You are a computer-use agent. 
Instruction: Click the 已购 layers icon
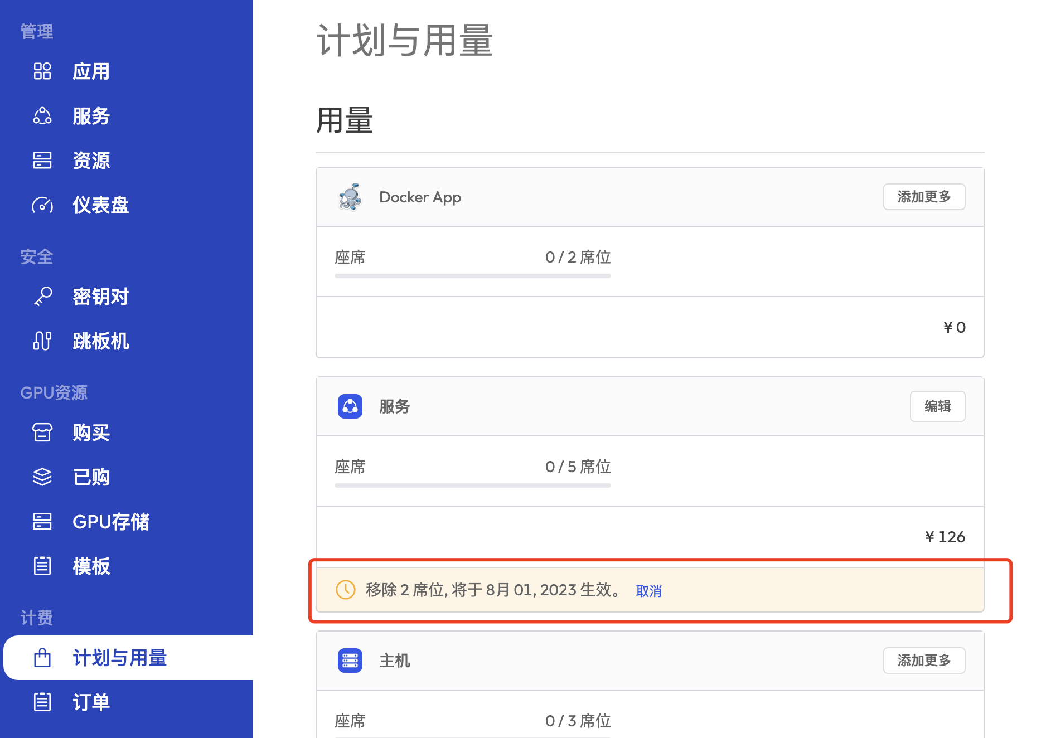pyautogui.click(x=42, y=477)
